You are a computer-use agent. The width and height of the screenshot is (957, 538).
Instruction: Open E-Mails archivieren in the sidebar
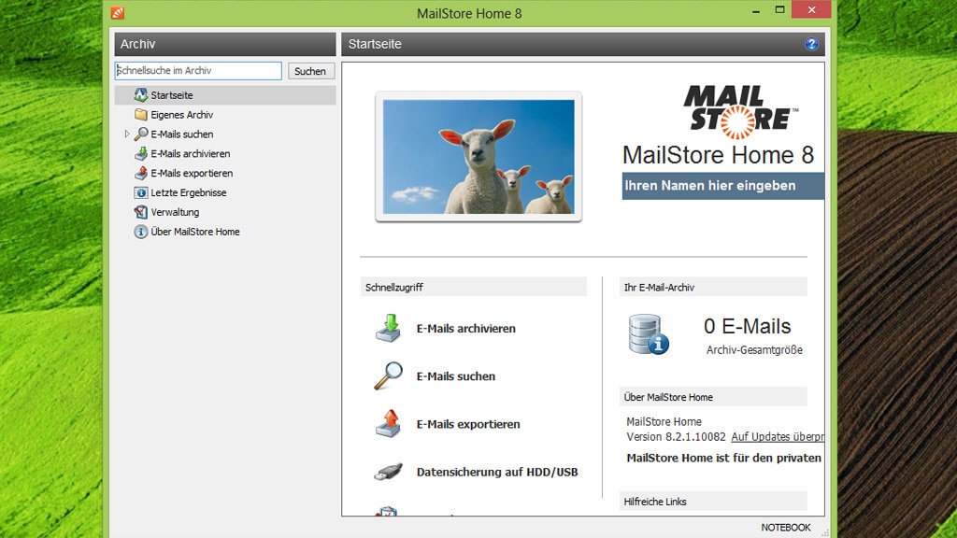tap(190, 154)
